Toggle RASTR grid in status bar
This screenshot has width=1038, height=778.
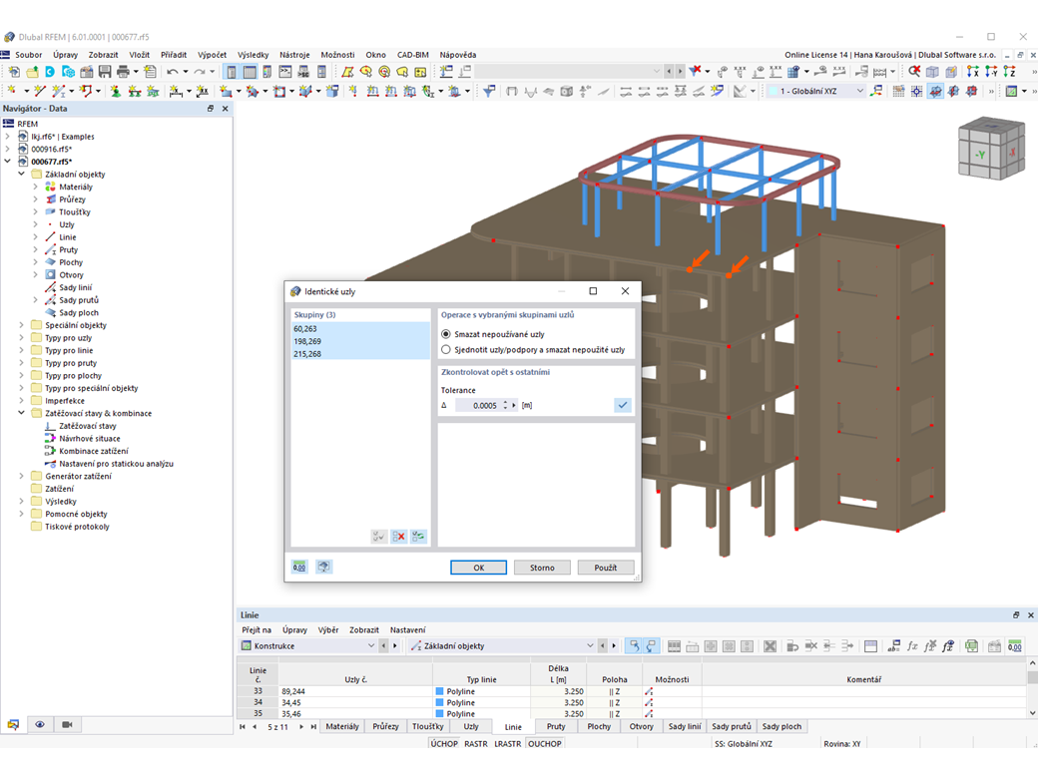click(476, 744)
